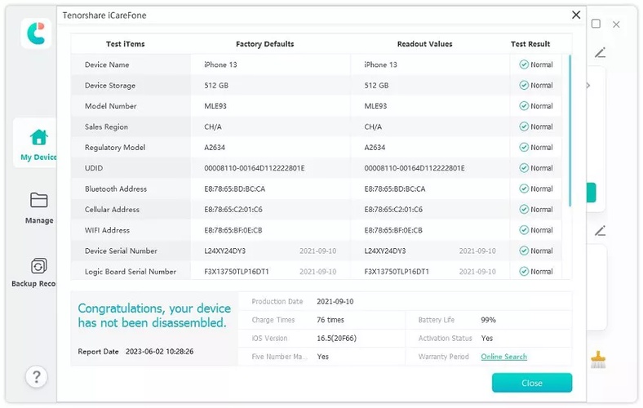Viewport: 643px width, 408px height.
Task: Click the Normal check icon for Device Serial Number
Action: tap(524, 251)
